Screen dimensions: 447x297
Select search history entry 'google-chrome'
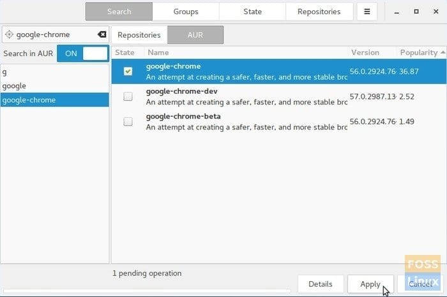(x=55, y=100)
